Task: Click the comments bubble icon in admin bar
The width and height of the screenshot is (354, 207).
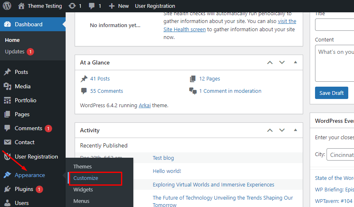Action: (92, 6)
